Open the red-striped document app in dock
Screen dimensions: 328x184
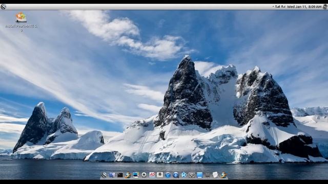click(x=152, y=175)
